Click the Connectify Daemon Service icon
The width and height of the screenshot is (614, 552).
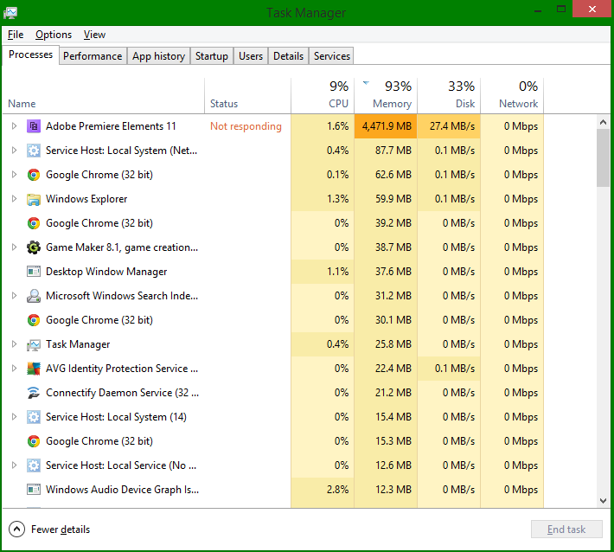pyautogui.click(x=34, y=393)
